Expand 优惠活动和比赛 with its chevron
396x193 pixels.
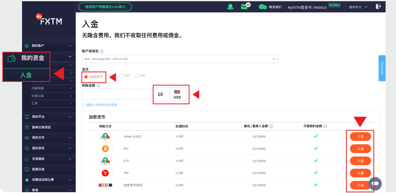70,180
